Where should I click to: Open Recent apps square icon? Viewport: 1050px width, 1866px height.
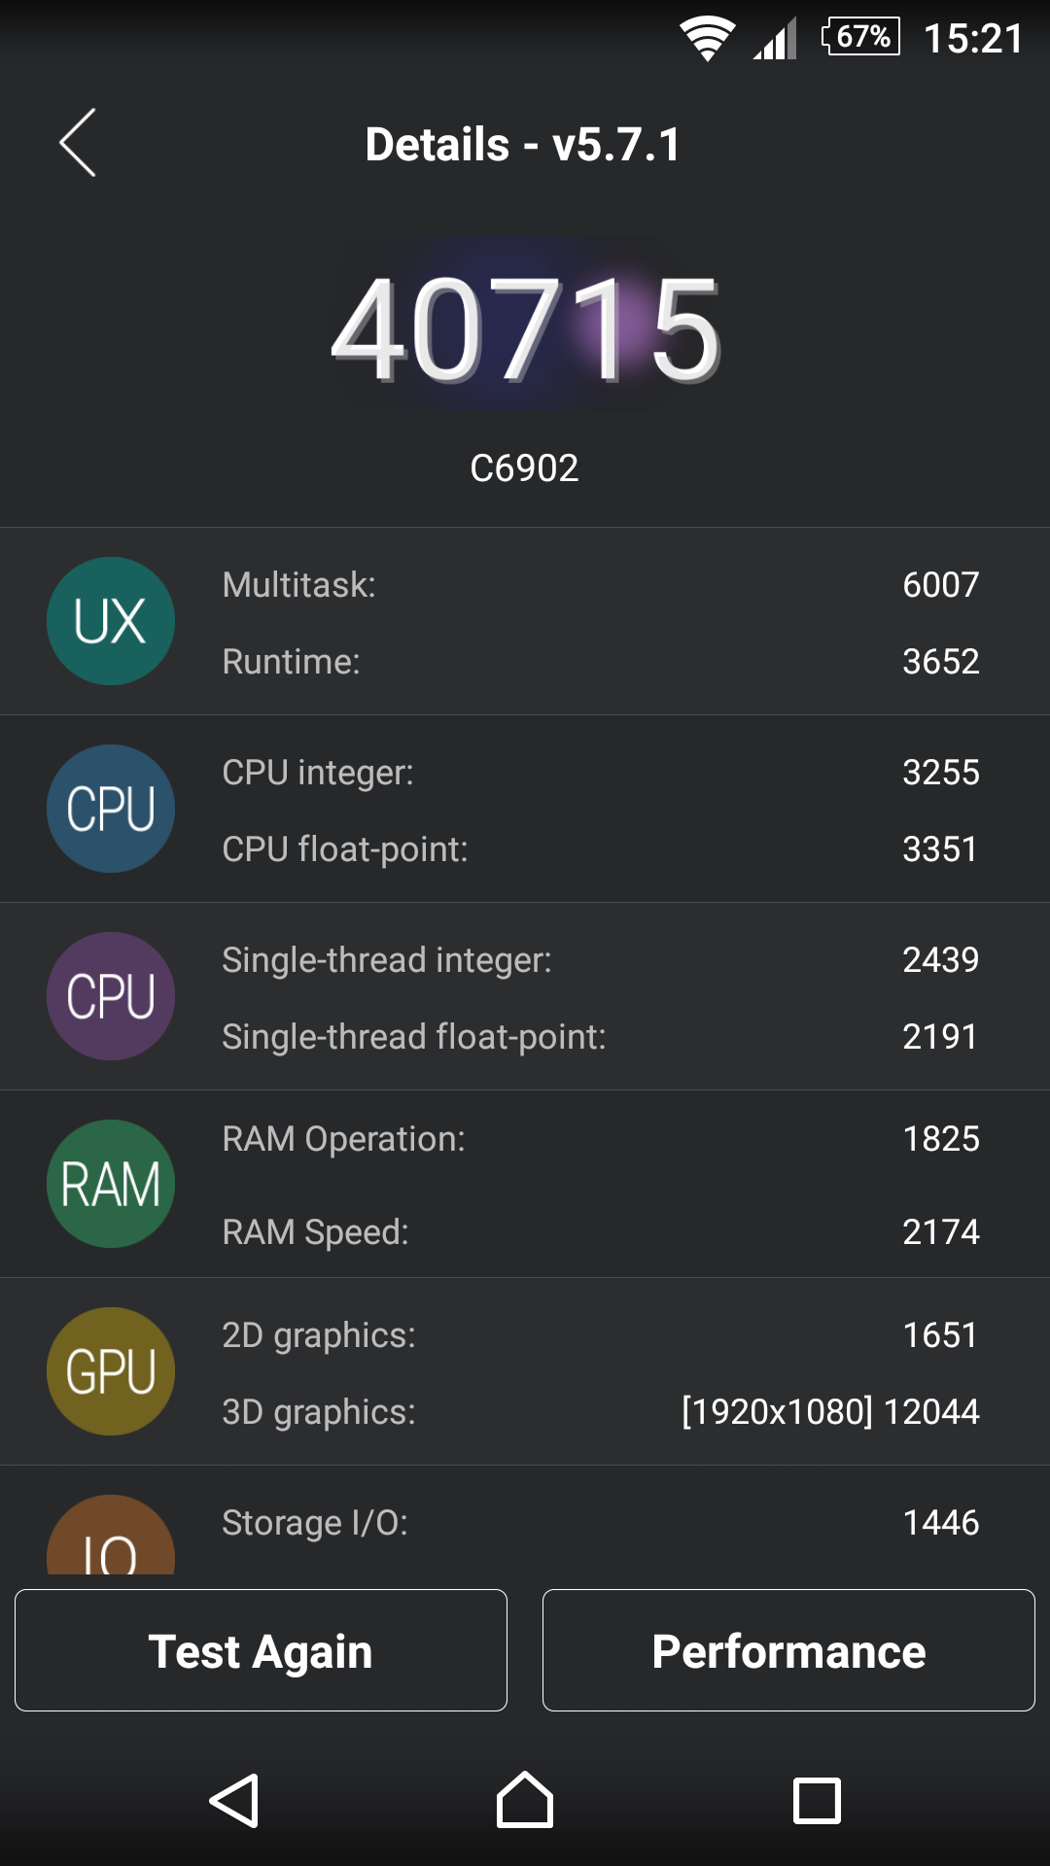tap(817, 1801)
